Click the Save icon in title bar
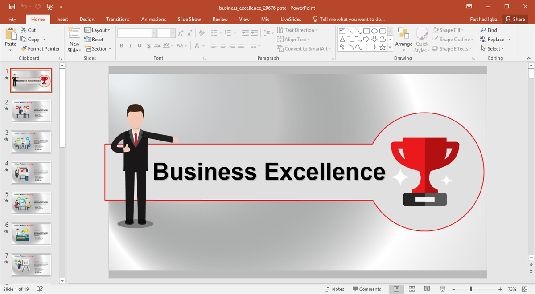The width and height of the screenshot is (535, 294). coord(12,7)
